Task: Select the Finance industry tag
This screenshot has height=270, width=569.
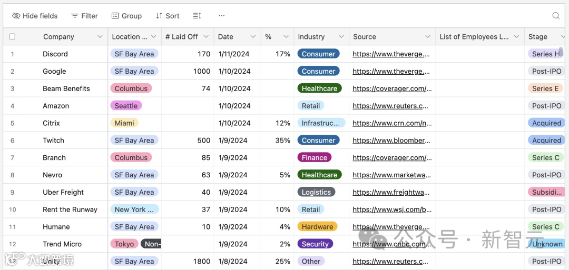Action: (314, 158)
